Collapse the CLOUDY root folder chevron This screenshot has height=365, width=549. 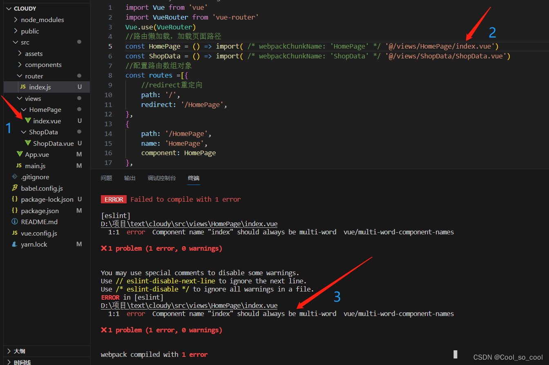coord(9,9)
